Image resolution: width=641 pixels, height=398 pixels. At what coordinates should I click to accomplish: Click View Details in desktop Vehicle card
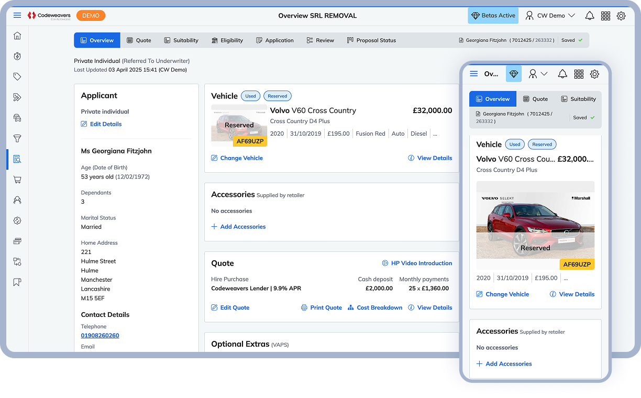(430, 158)
